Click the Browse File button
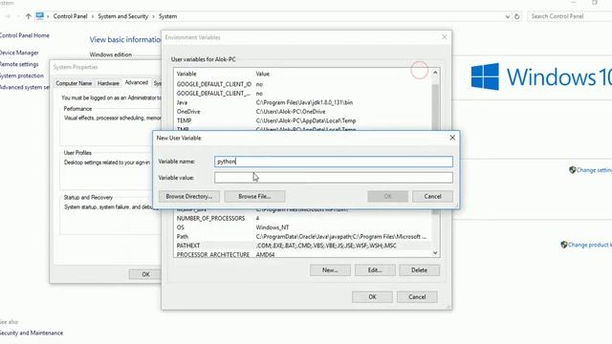612x344 pixels. point(254,197)
